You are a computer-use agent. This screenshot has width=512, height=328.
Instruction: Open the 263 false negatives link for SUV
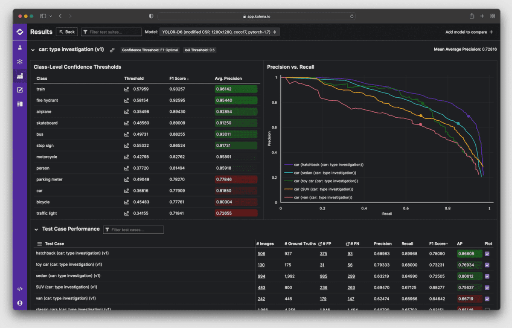pyautogui.click(x=351, y=287)
